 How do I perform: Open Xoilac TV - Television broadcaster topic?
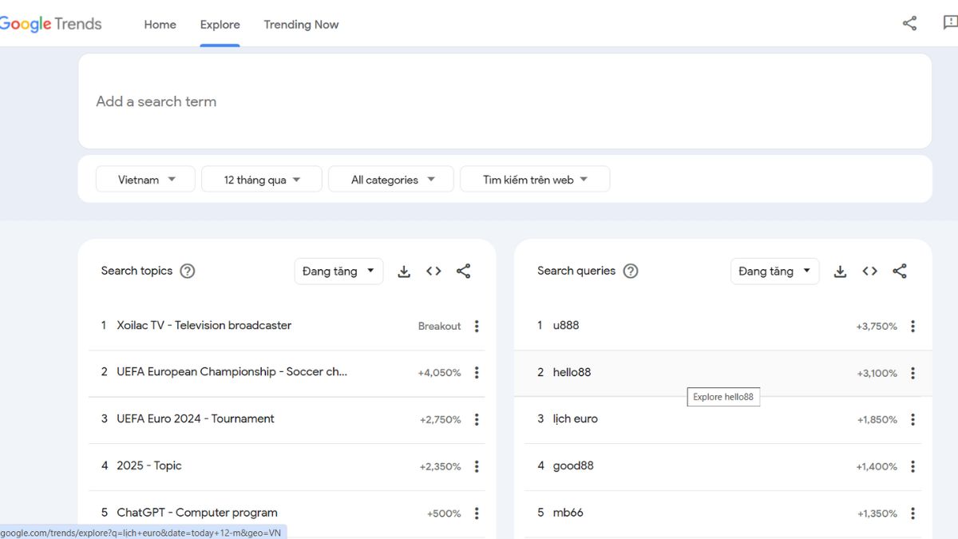204,325
